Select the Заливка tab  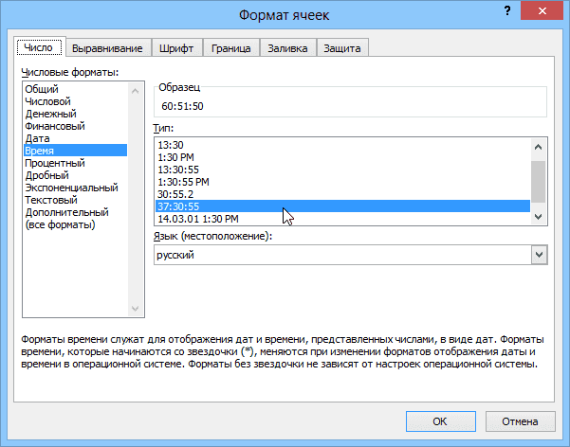point(286,48)
